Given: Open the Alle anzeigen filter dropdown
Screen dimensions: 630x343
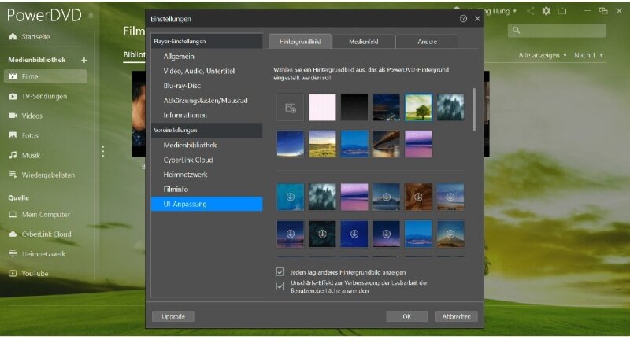Looking at the screenshot, I should [543, 55].
